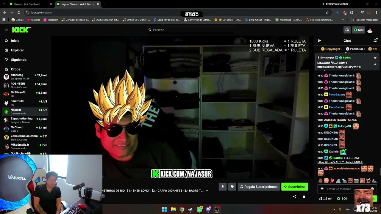Open the ROSHTEIN channel in the sidebar

click(x=25, y=85)
